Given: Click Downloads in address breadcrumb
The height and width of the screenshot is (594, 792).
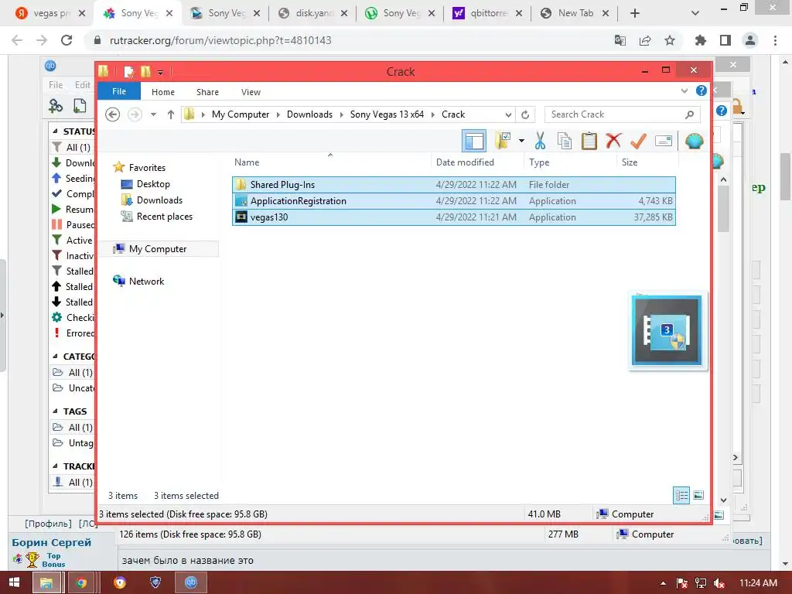Looking at the screenshot, I should coord(309,114).
